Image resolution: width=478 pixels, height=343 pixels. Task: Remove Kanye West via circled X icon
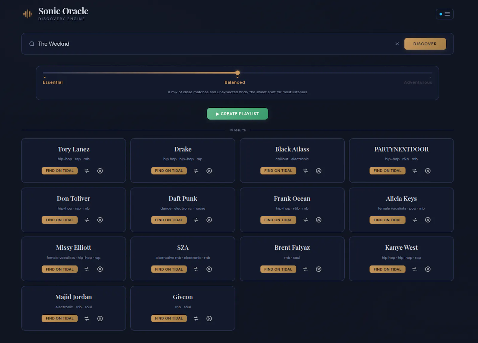[x=428, y=269]
